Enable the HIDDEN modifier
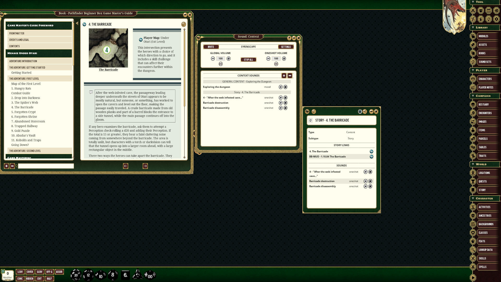501x282 pixels. tap(30, 279)
